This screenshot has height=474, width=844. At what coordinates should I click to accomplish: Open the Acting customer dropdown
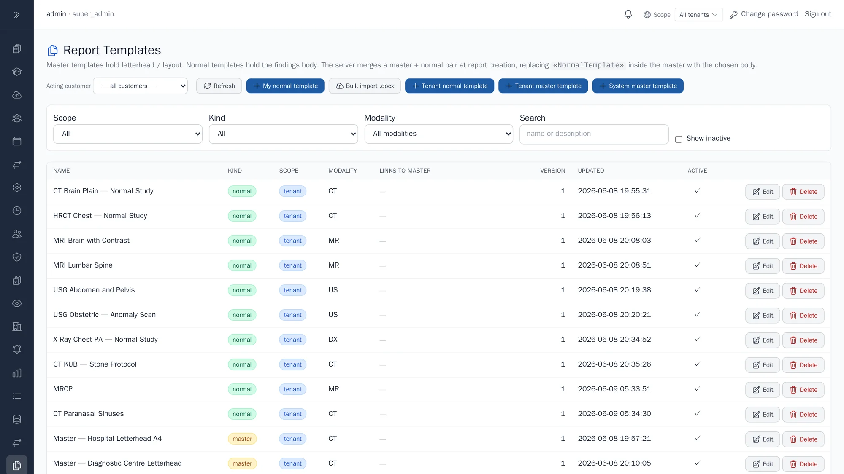click(x=140, y=86)
